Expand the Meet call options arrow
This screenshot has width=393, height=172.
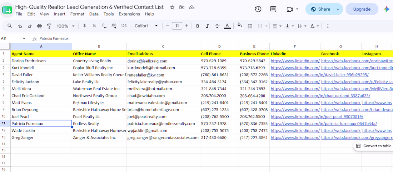[297, 9]
